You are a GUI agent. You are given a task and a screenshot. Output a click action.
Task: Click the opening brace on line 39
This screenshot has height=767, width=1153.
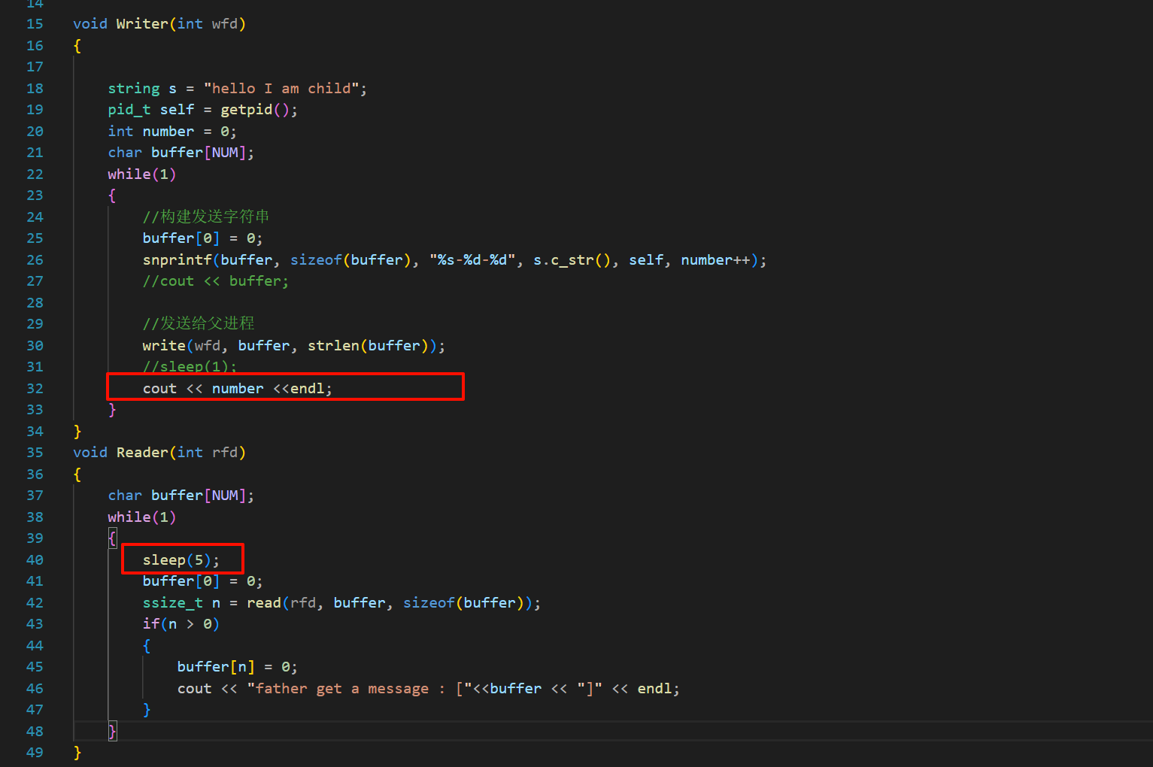tap(112, 538)
